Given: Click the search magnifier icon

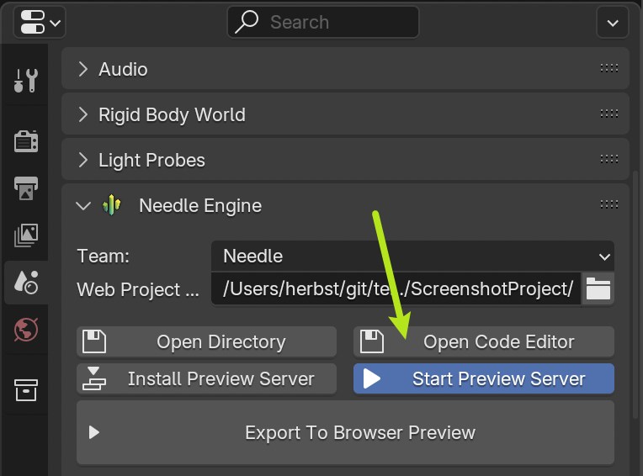Looking at the screenshot, I should [x=246, y=22].
